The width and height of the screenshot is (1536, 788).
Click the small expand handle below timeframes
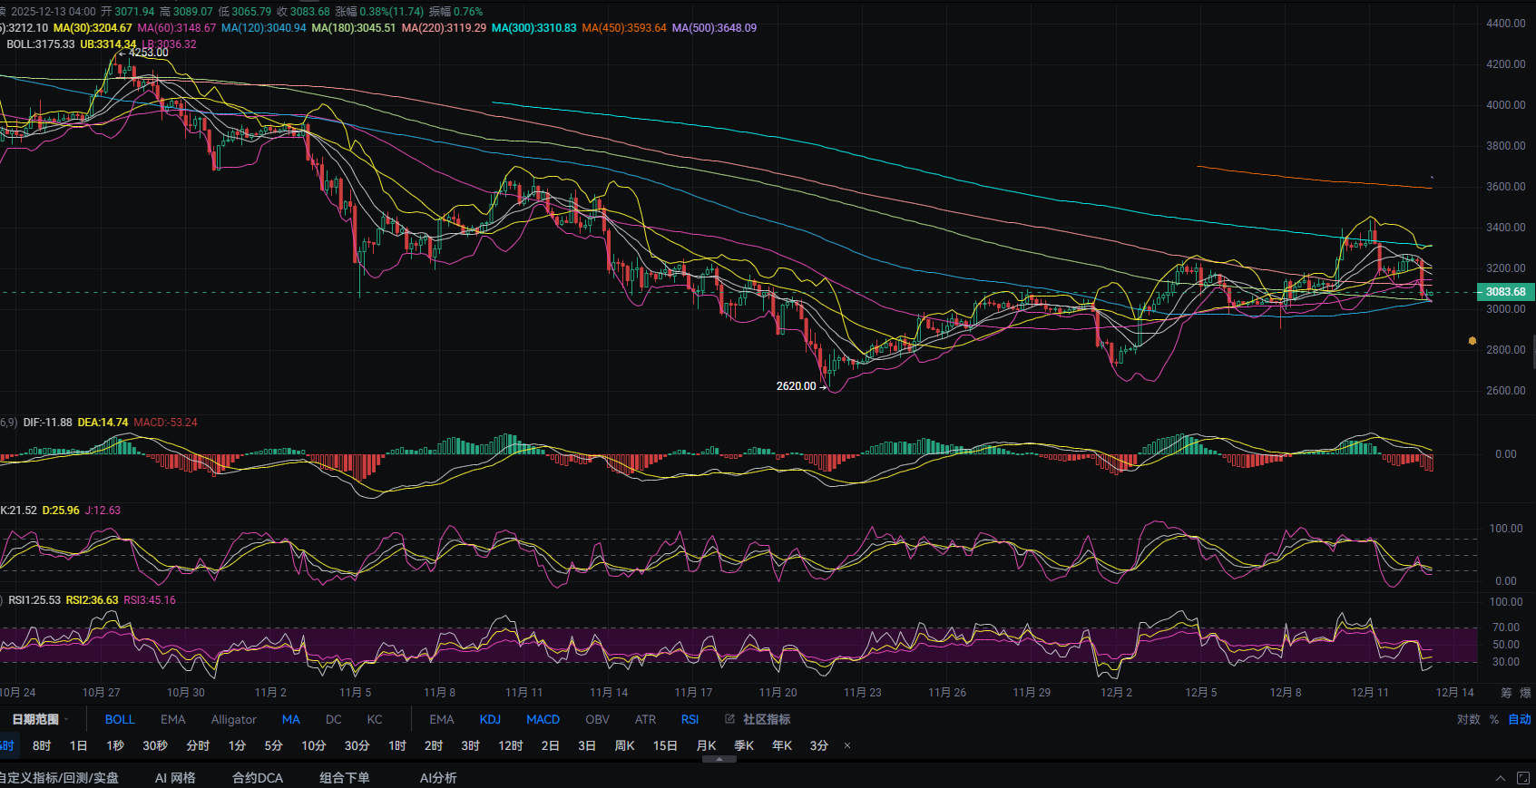click(719, 760)
